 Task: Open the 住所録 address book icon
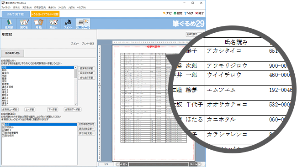9,24
